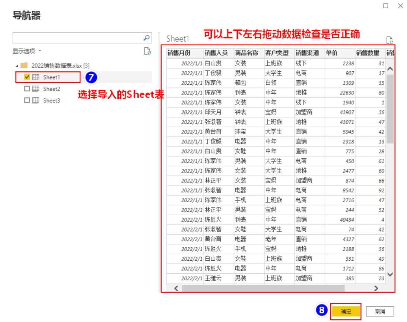
Task: Click the cell with price 385
Action: [x=340, y=278]
